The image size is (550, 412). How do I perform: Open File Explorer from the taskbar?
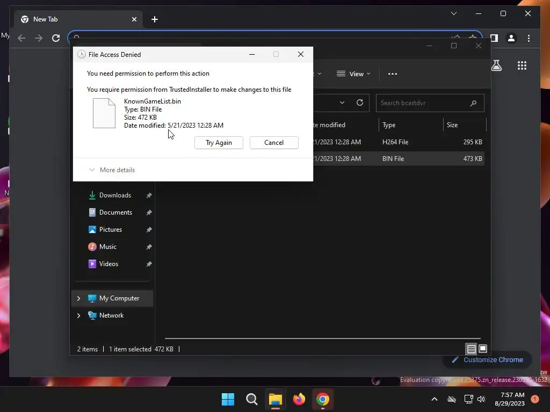[x=276, y=399]
